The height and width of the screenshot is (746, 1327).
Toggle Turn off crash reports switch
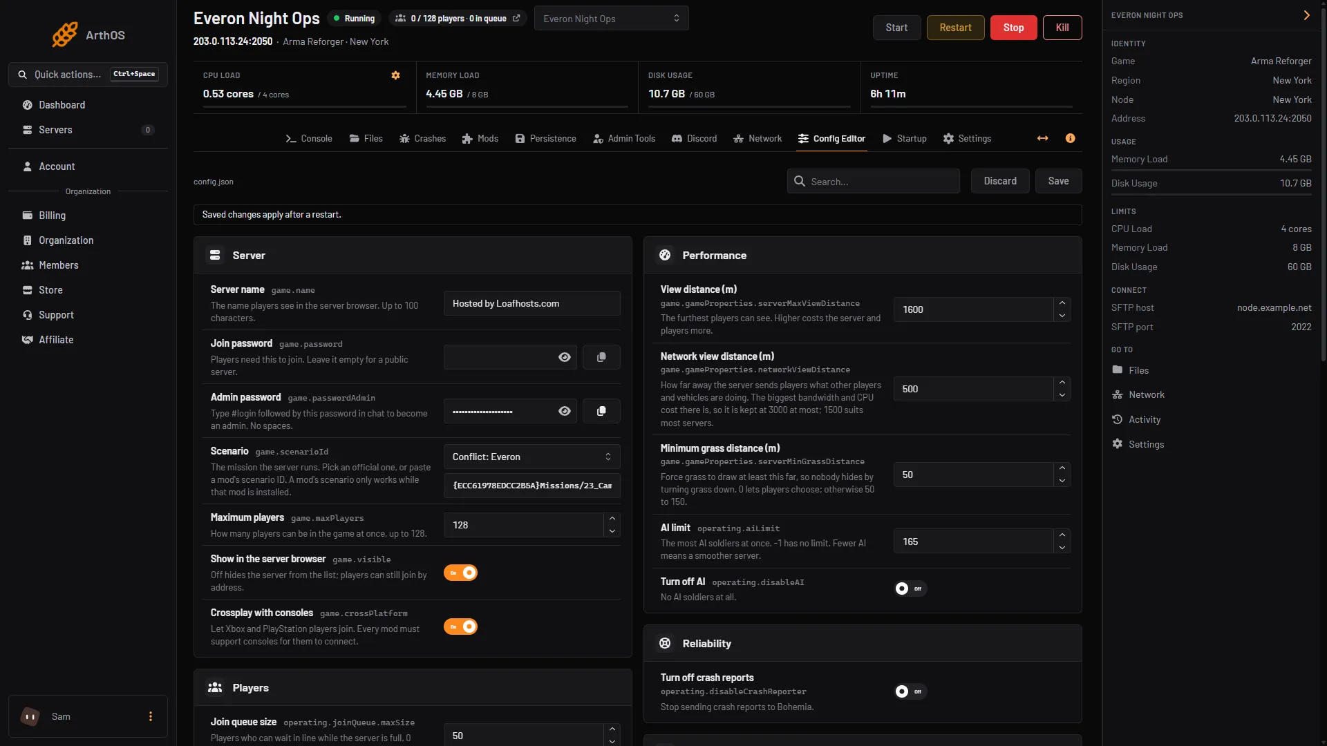pos(910,691)
